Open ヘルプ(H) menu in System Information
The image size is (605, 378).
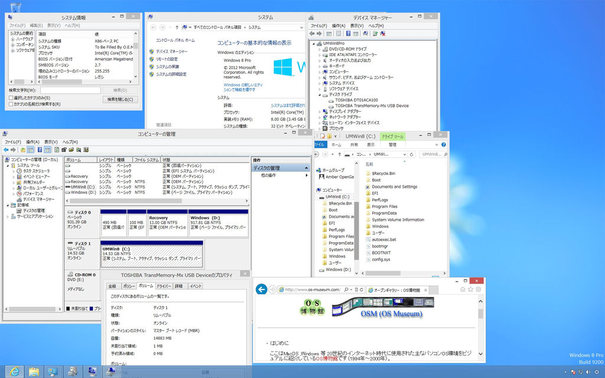[x=72, y=25]
